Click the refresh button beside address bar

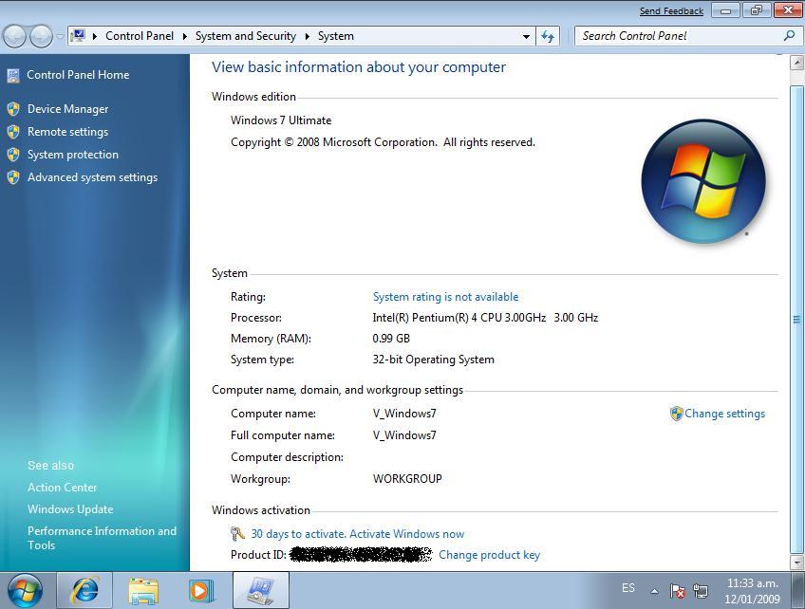(x=548, y=36)
